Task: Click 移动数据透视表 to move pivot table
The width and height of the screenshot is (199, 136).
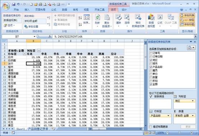Action: coord(138,21)
